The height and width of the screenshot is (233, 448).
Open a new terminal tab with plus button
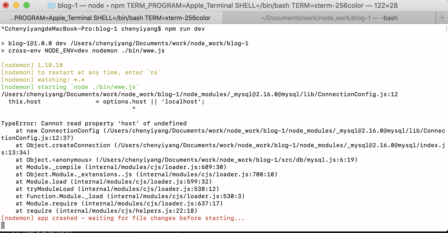tap(442, 18)
